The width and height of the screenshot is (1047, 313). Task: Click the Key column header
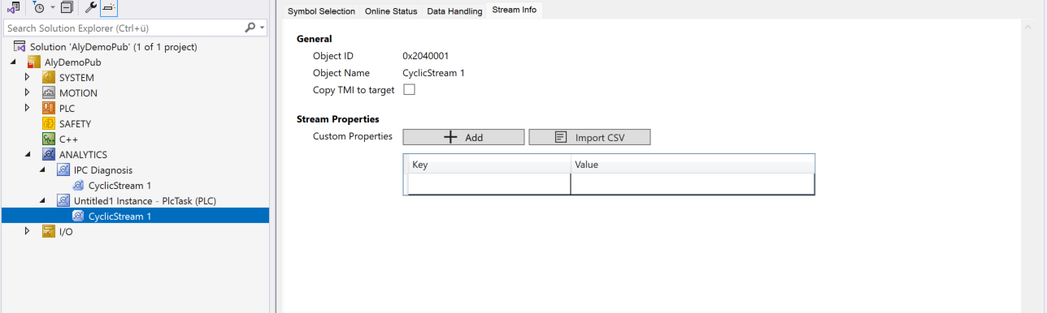click(489, 165)
